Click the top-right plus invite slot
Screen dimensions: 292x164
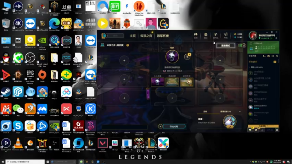point(220,60)
